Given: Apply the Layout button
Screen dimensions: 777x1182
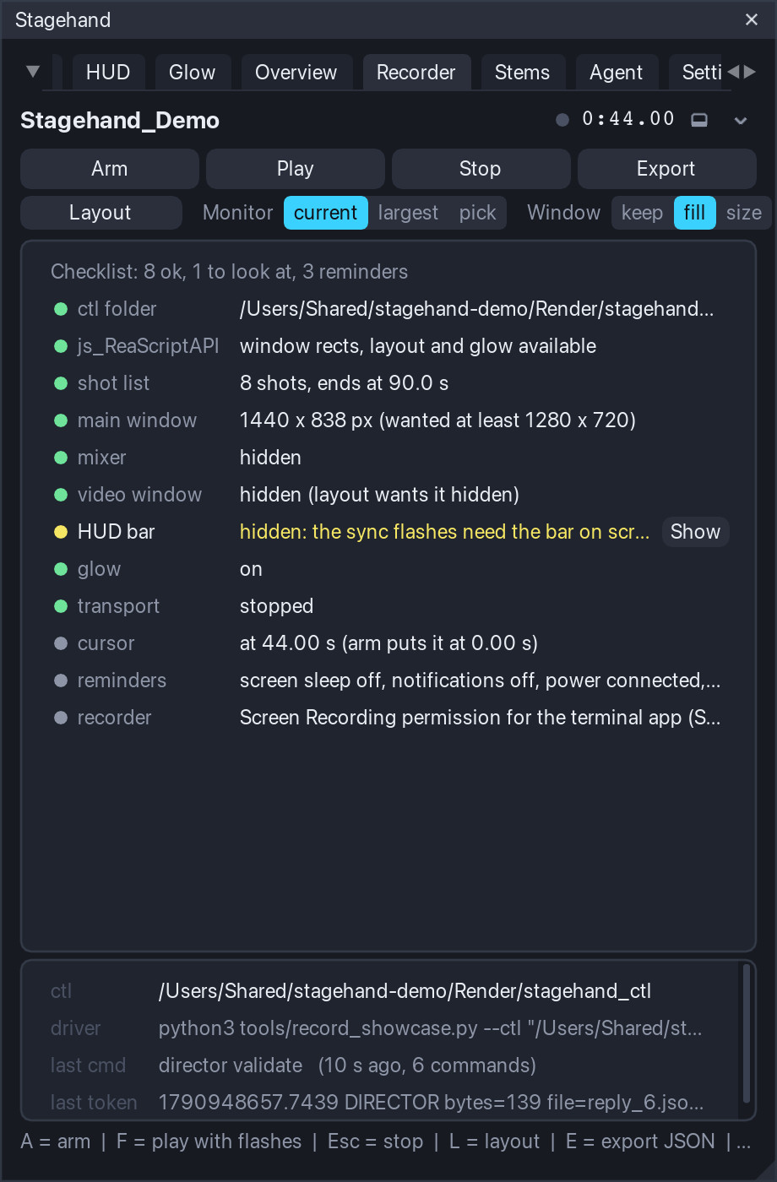Looking at the screenshot, I should pos(101,213).
